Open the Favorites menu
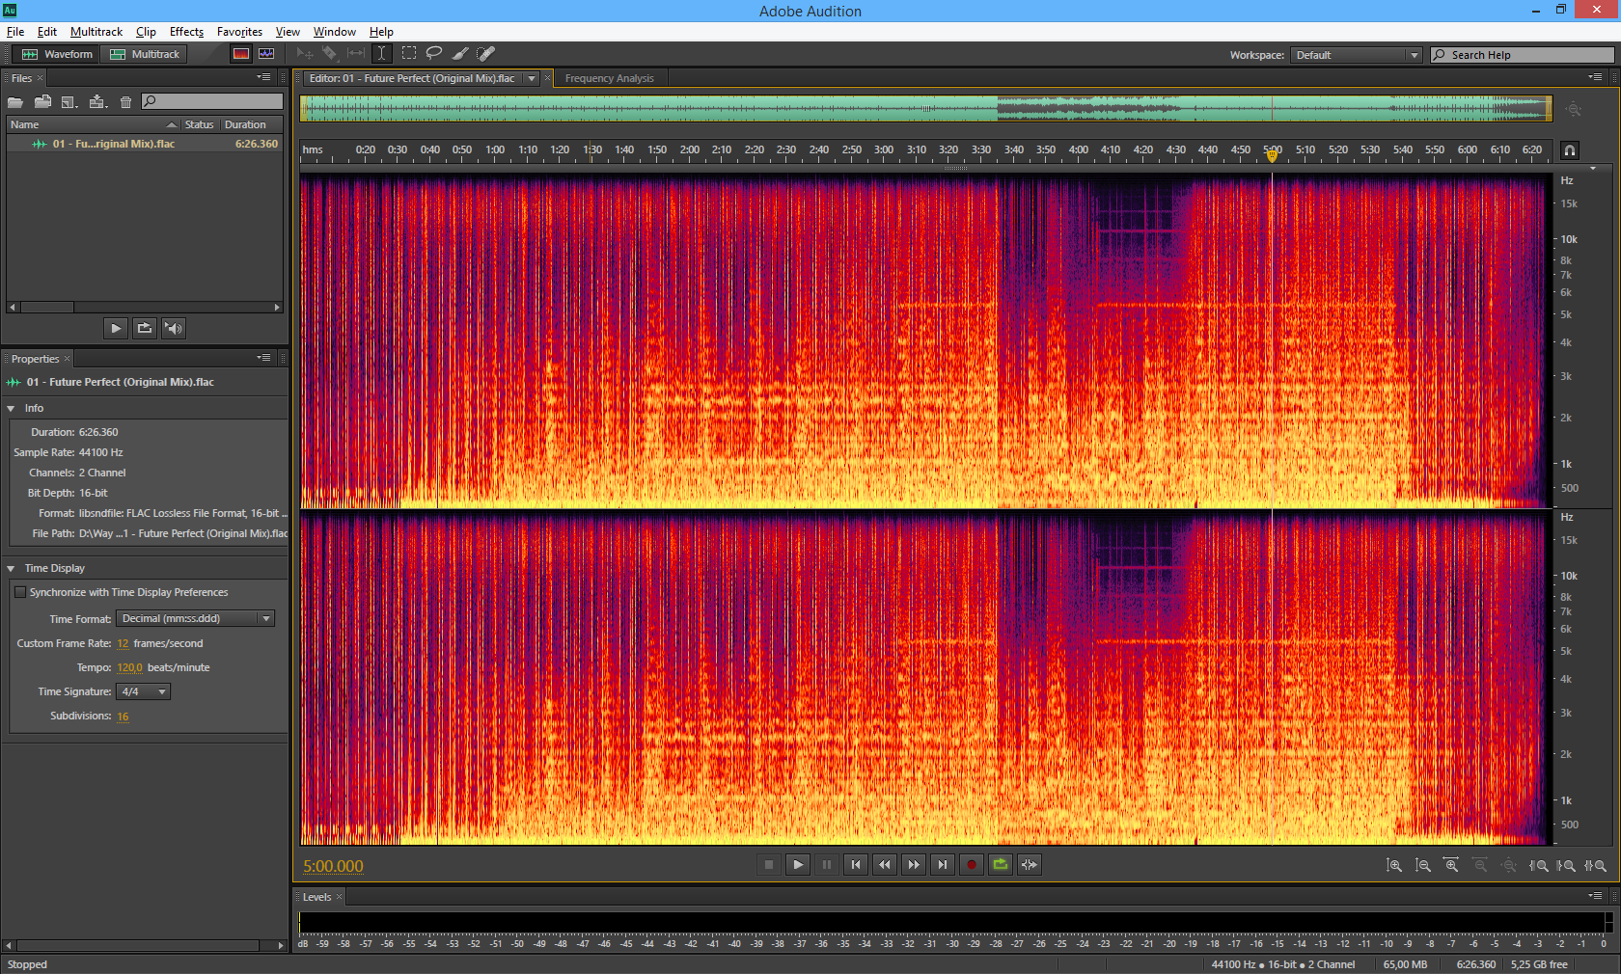The image size is (1621, 974). click(x=239, y=32)
